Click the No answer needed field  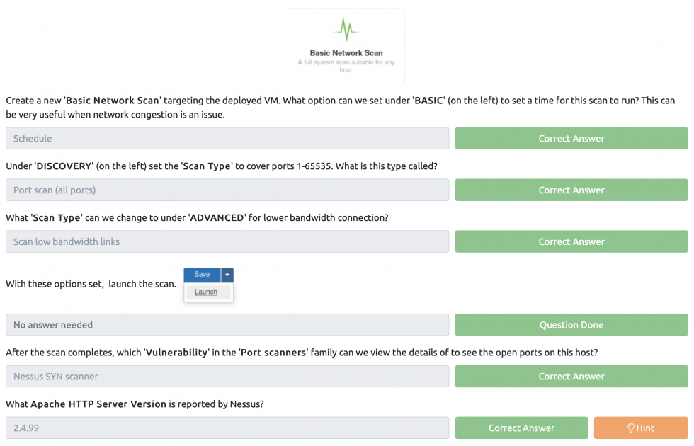tap(227, 325)
